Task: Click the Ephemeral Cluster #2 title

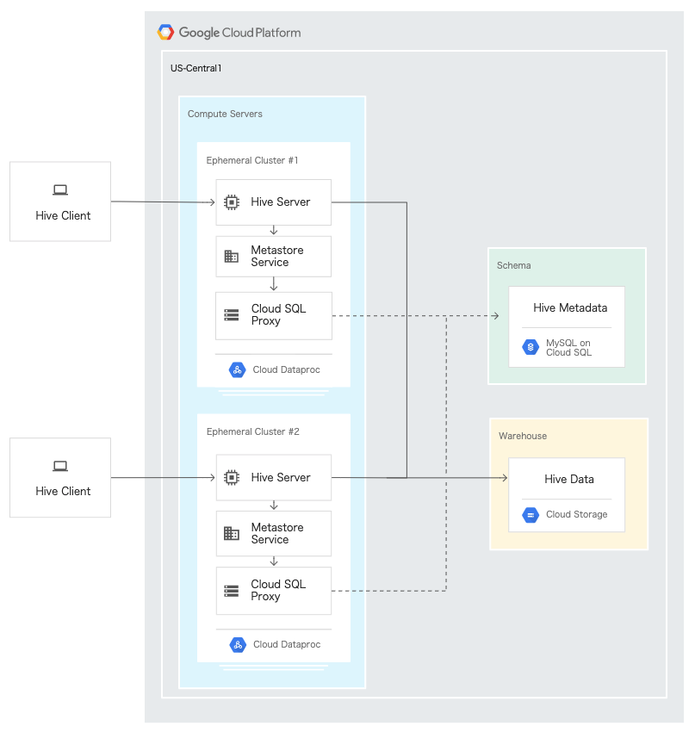Action: coord(253,431)
